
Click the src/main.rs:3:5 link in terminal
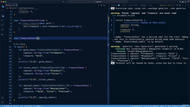pos(126,15)
